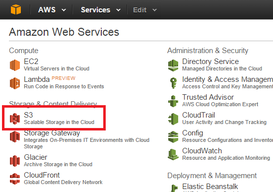Click 'Virtual Servers in the Cloud' text
The image size is (273, 192).
tap(57, 68)
